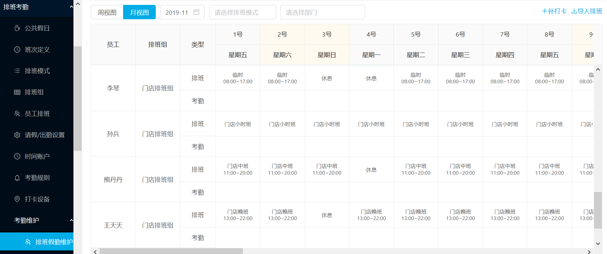Click the 星期六 column header

click(282, 55)
